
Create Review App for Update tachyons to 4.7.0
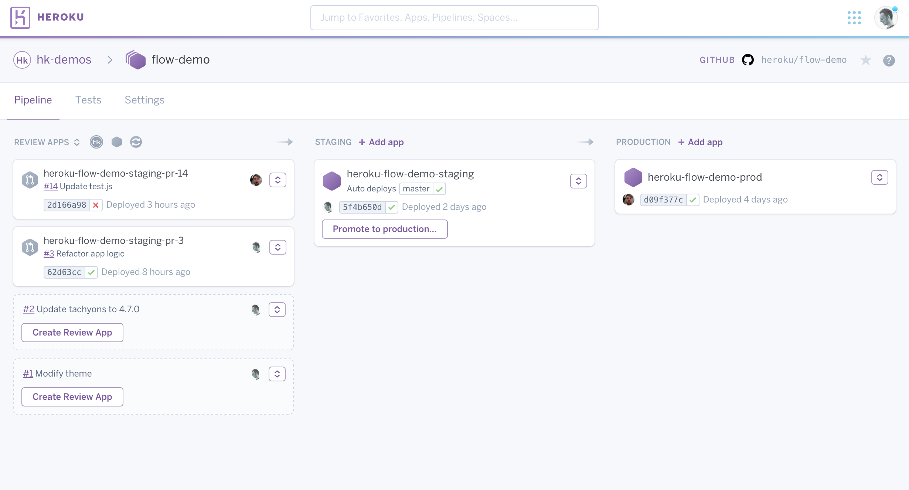point(72,333)
